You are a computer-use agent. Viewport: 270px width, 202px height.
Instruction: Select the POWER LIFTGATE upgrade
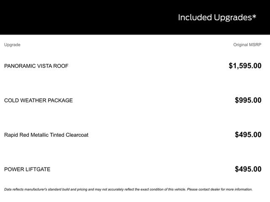pos(27,170)
